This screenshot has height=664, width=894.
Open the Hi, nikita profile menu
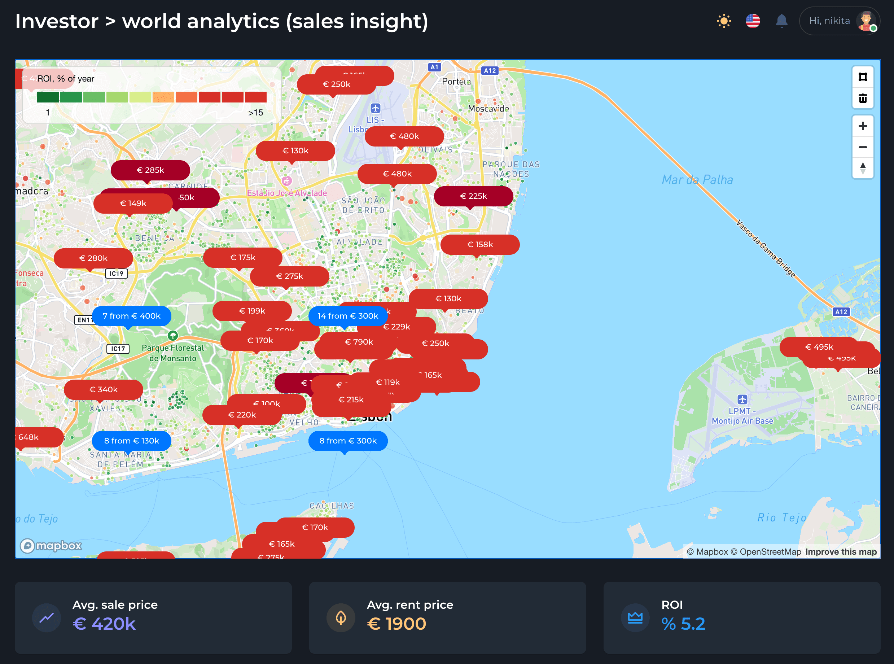[840, 21]
